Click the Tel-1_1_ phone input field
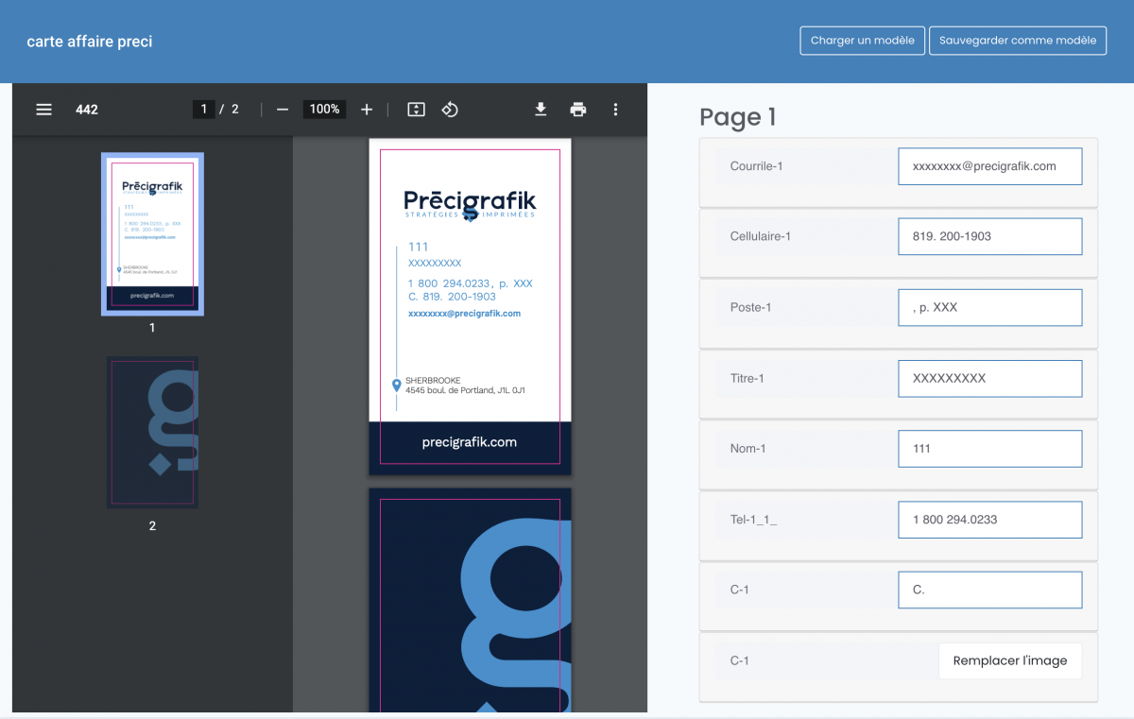Image resolution: width=1134 pixels, height=719 pixels. click(990, 520)
